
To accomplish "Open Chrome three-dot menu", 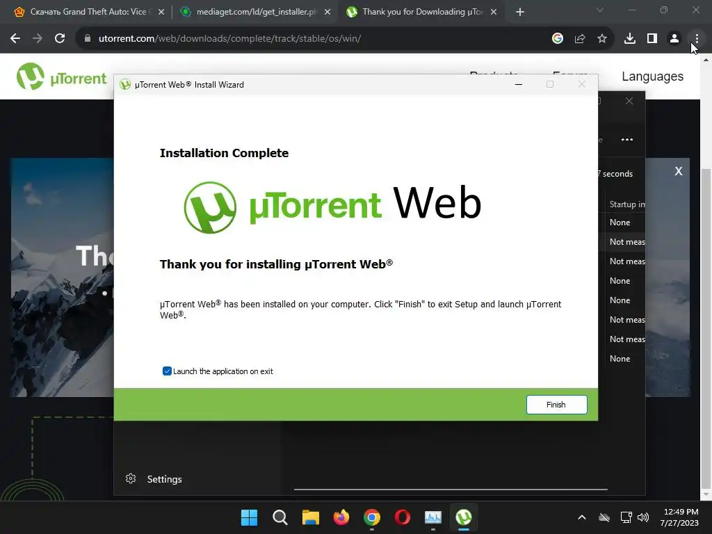I will pyautogui.click(x=697, y=39).
